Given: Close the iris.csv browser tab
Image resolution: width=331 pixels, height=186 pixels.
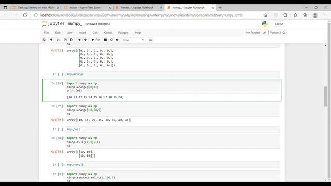Looking at the screenshot, I should pos(110,8).
